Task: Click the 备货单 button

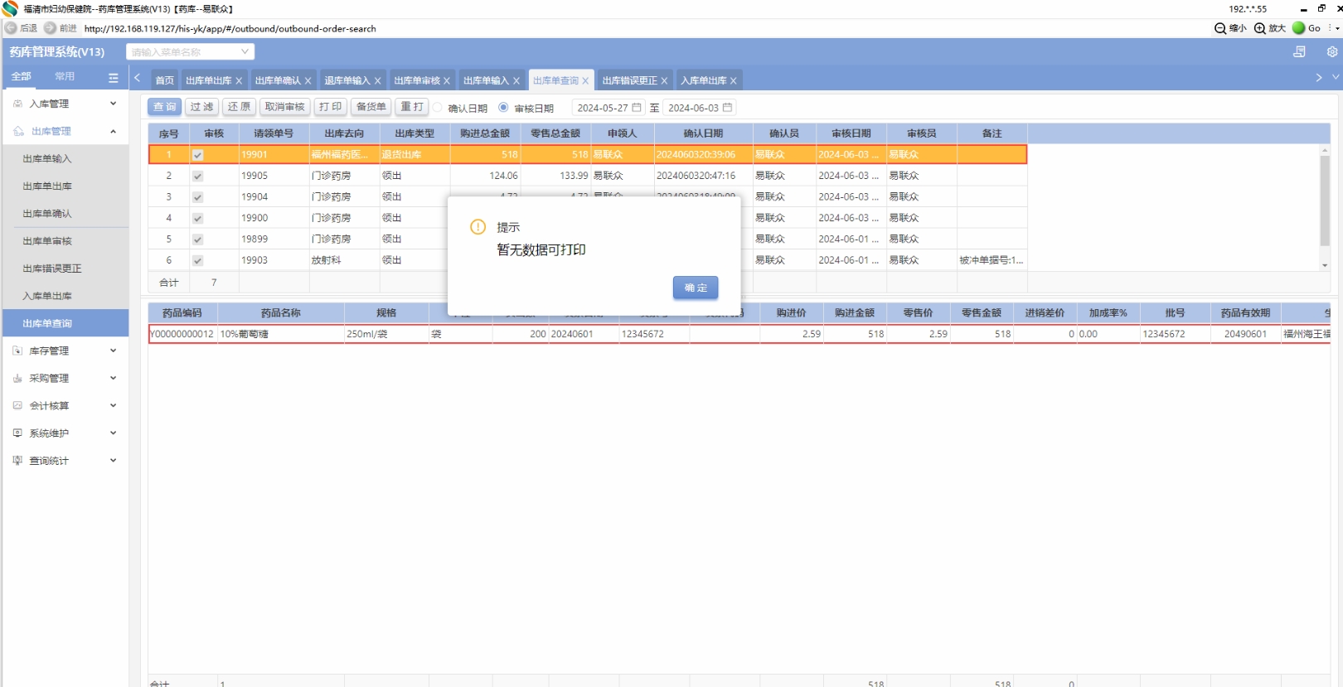Action: (371, 107)
